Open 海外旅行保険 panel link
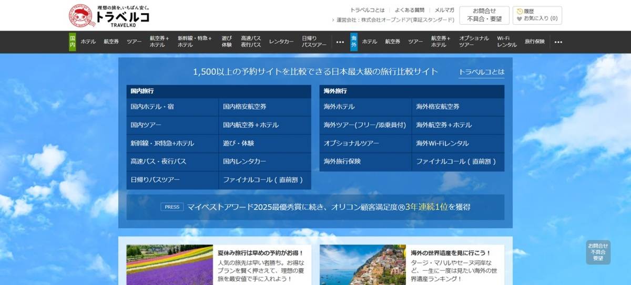This screenshot has width=631, height=285. pos(365,162)
